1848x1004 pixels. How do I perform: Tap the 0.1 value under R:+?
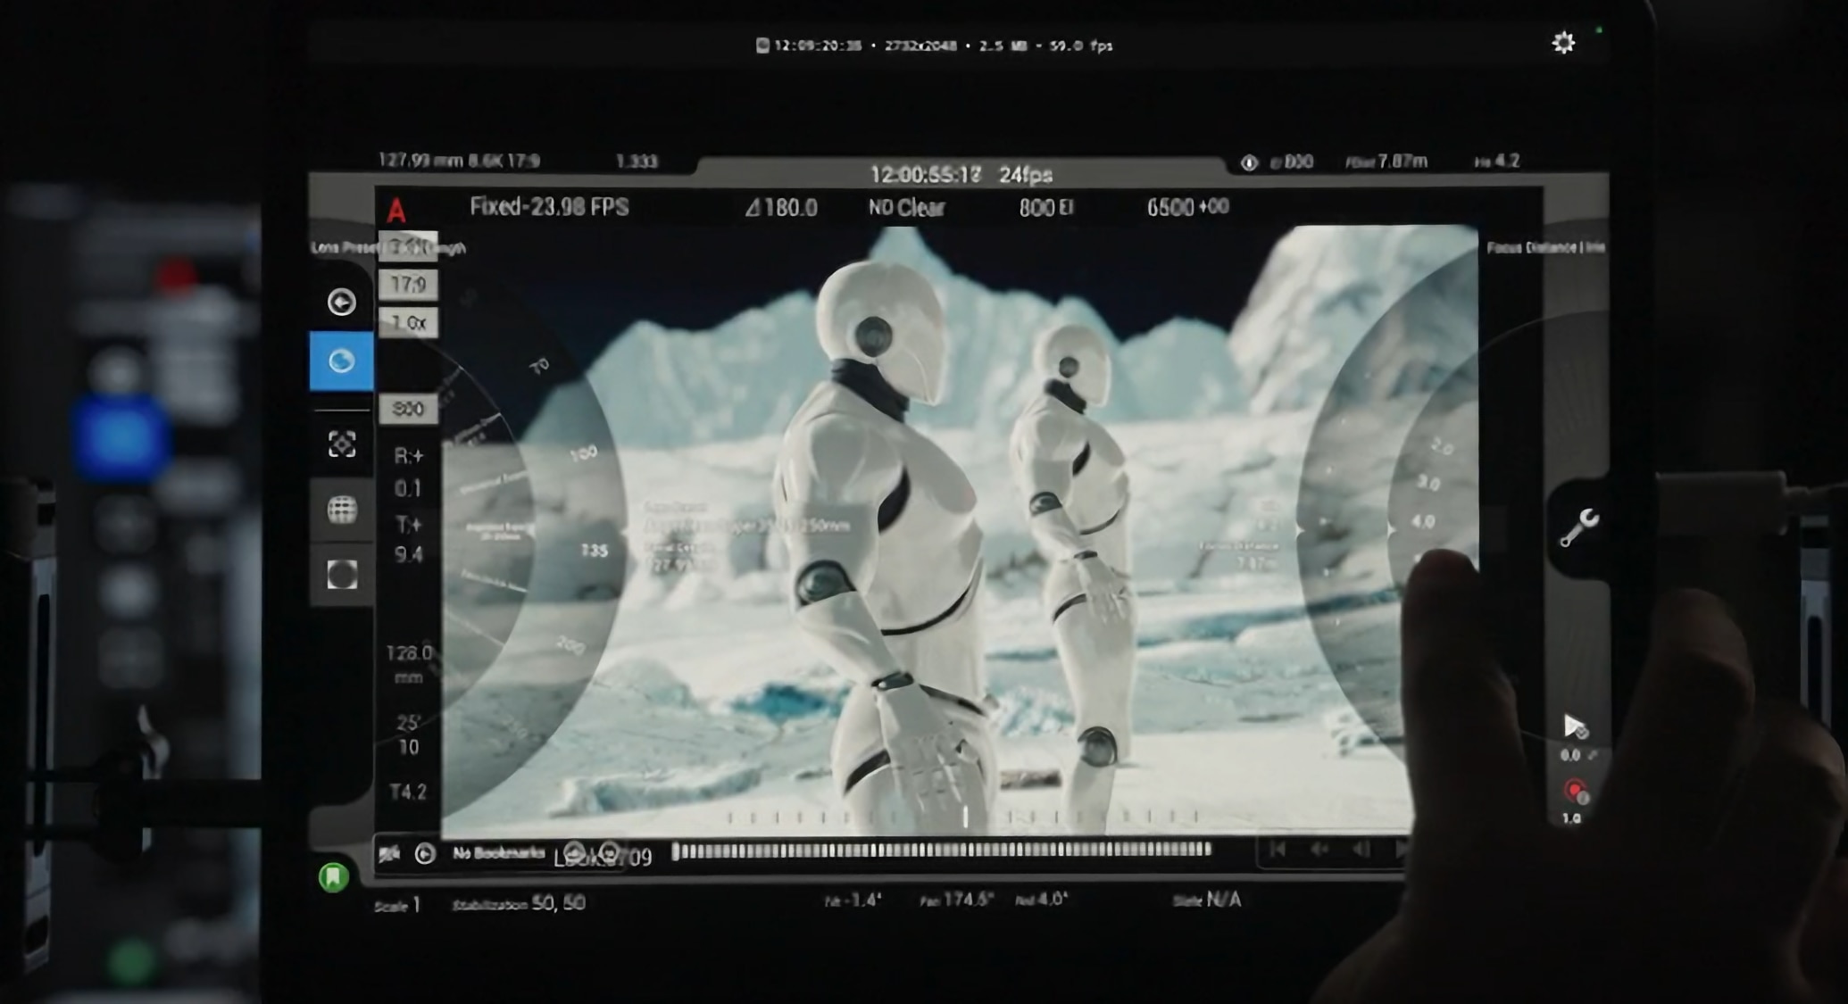(407, 489)
